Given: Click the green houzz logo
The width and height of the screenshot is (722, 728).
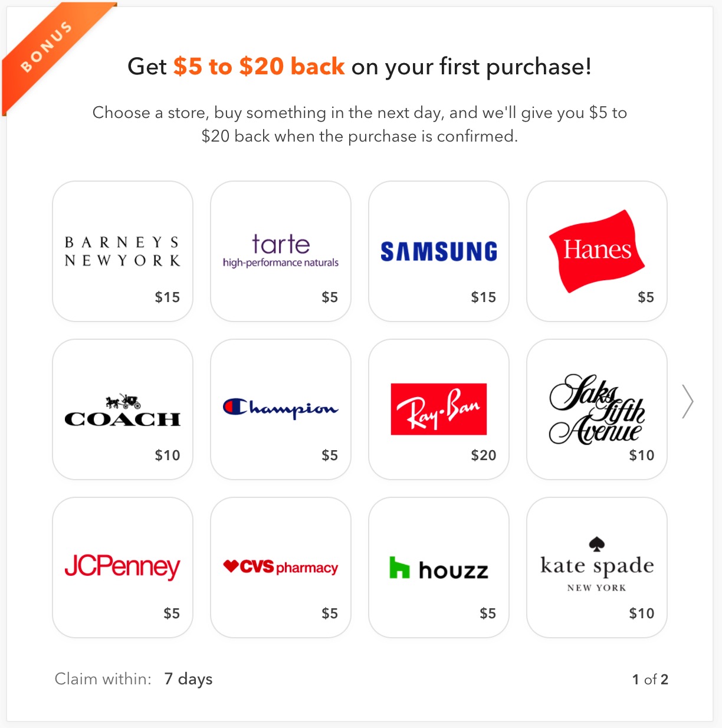Looking at the screenshot, I should pos(439,569).
